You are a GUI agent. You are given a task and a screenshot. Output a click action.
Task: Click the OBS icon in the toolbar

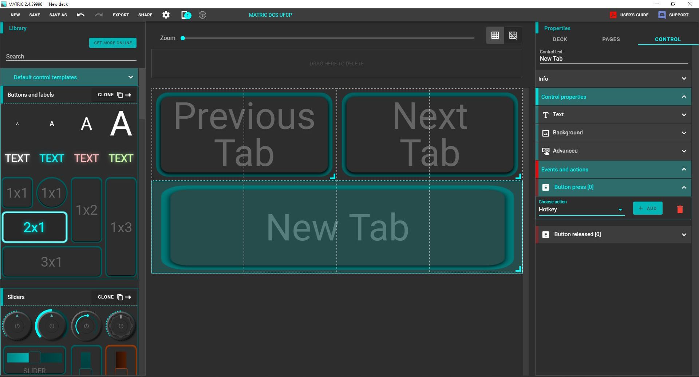(202, 15)
